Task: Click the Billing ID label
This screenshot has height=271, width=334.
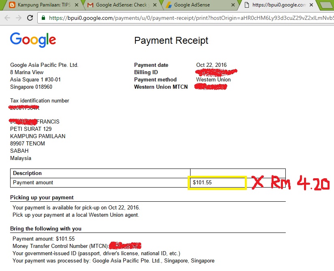Action: click(146, 72)
